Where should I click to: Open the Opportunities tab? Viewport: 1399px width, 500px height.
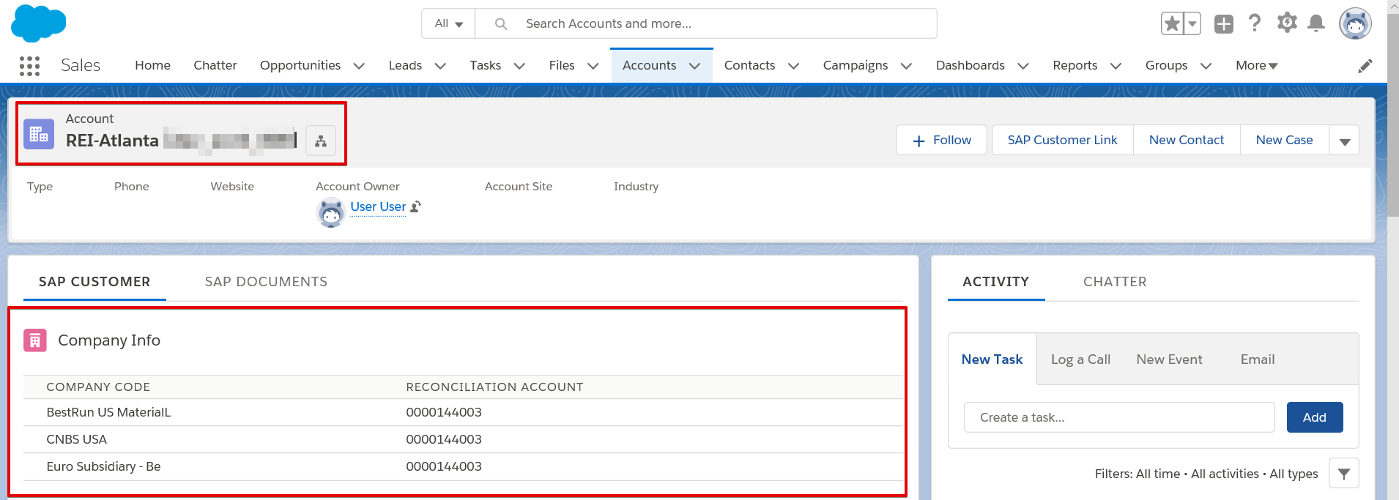coord(300,65)
